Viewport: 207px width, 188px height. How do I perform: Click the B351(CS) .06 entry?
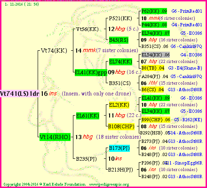[155, 47]
